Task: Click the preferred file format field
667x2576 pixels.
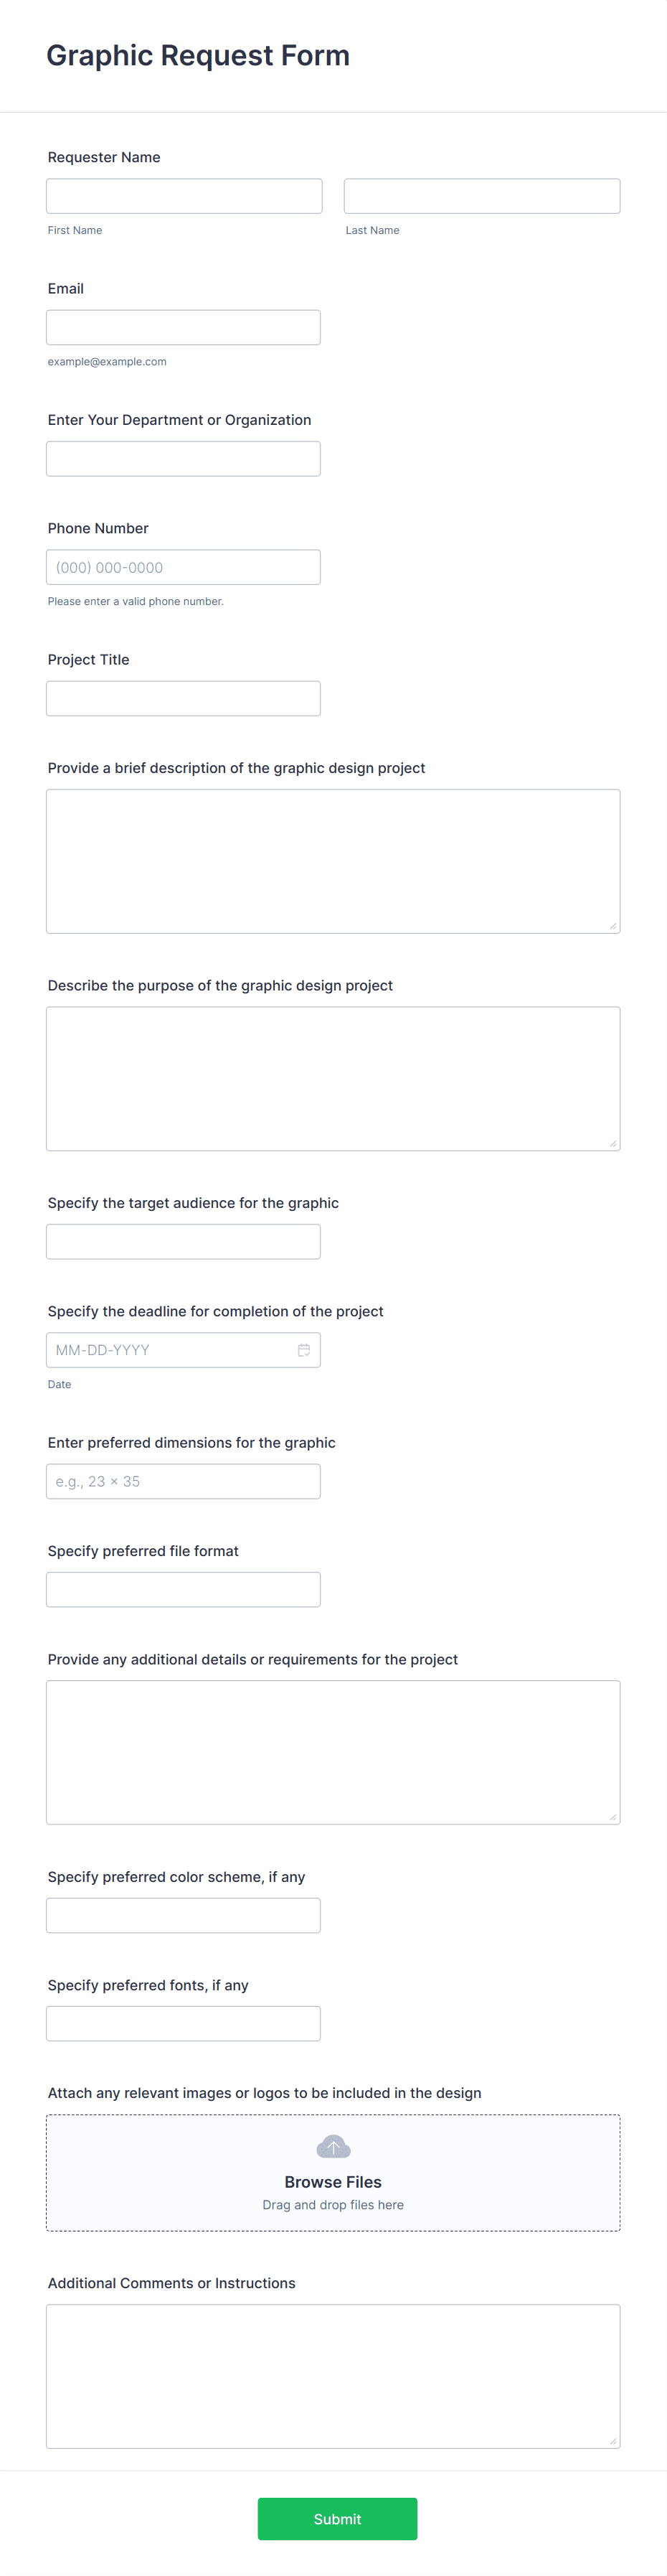Action: (x=184, y=1589)
